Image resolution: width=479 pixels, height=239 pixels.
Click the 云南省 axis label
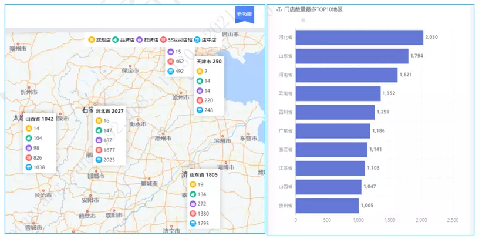[286, 93]
